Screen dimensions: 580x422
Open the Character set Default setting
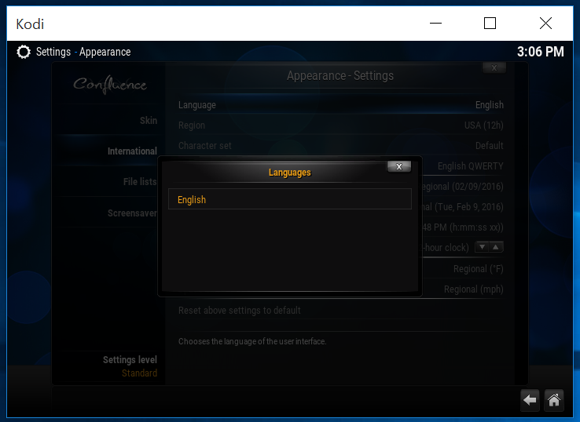click(340, 145)
